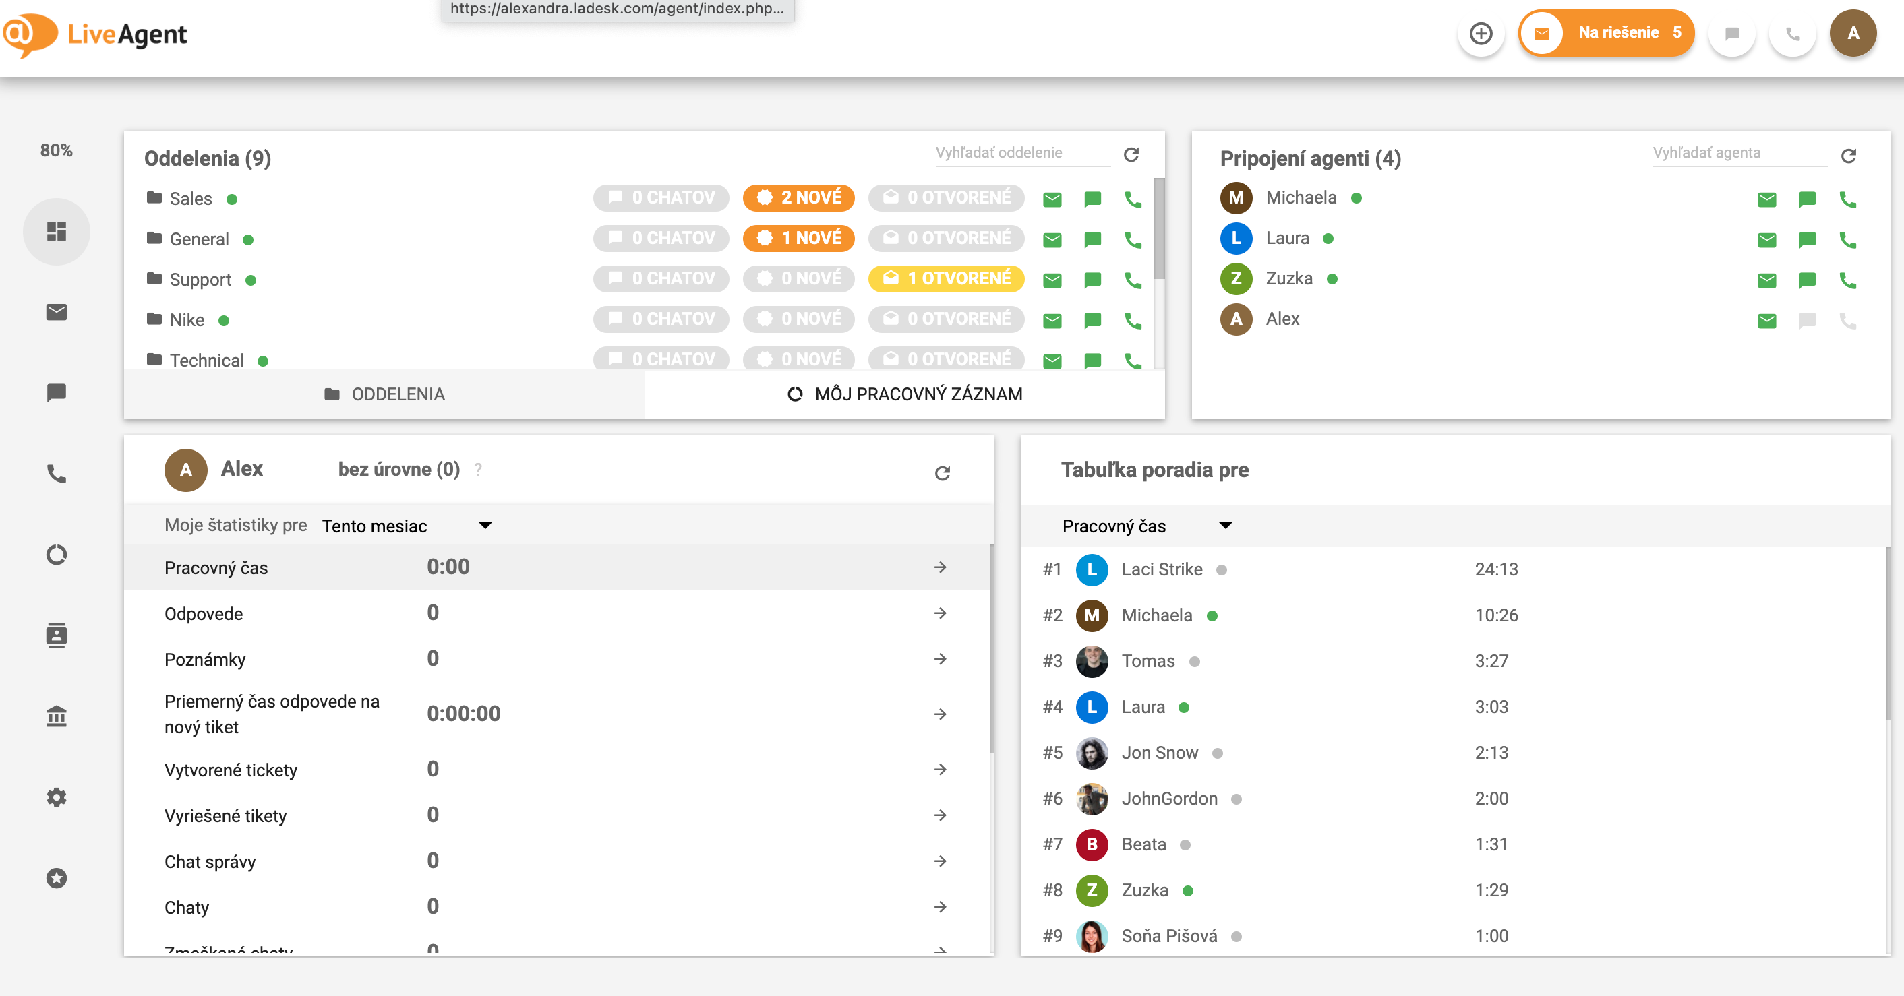Open the chats icon in the left sidebar

click(x=56, y=392)
